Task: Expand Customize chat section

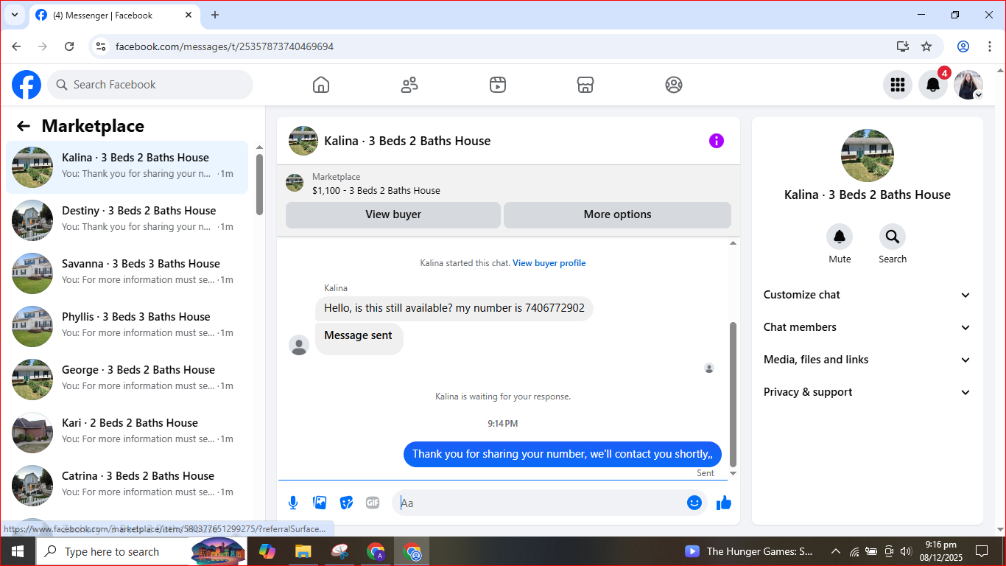Action: [x=868, y=295]
